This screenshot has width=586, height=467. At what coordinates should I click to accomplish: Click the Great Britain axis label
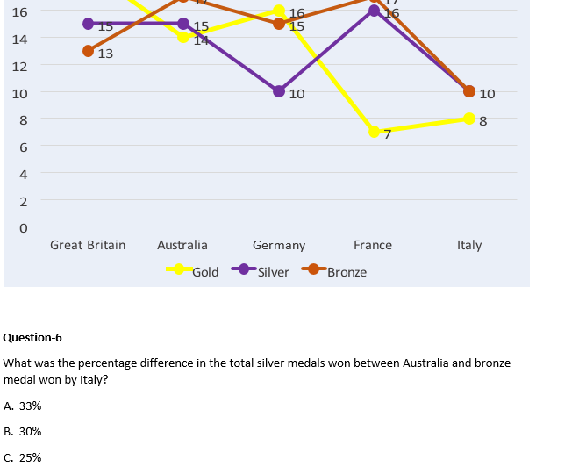(x=88, y=245)
